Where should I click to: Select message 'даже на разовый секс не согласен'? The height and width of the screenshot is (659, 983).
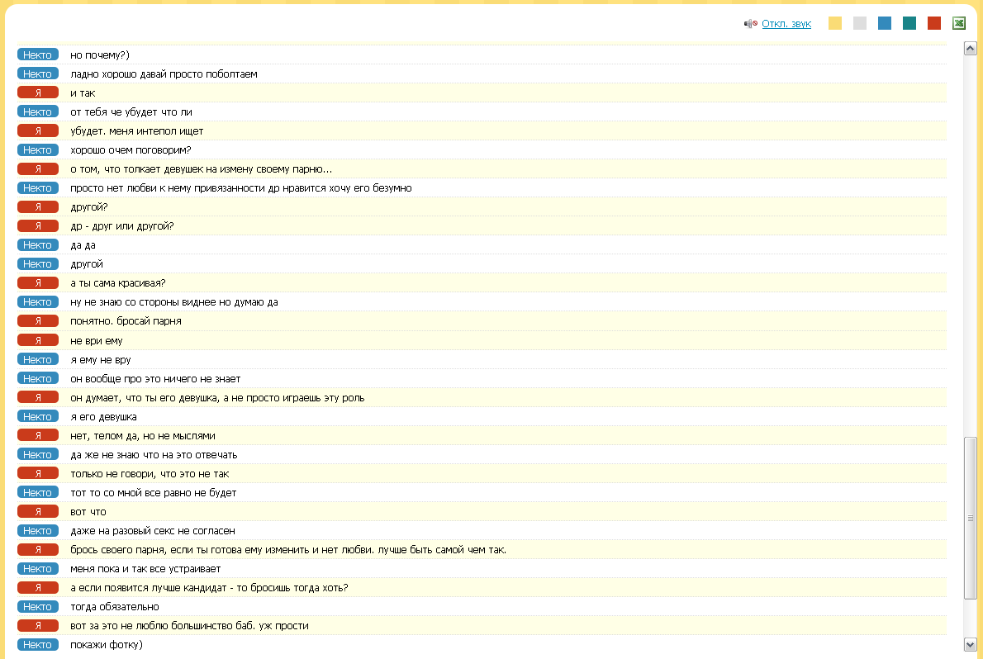[x=152, y=531]
